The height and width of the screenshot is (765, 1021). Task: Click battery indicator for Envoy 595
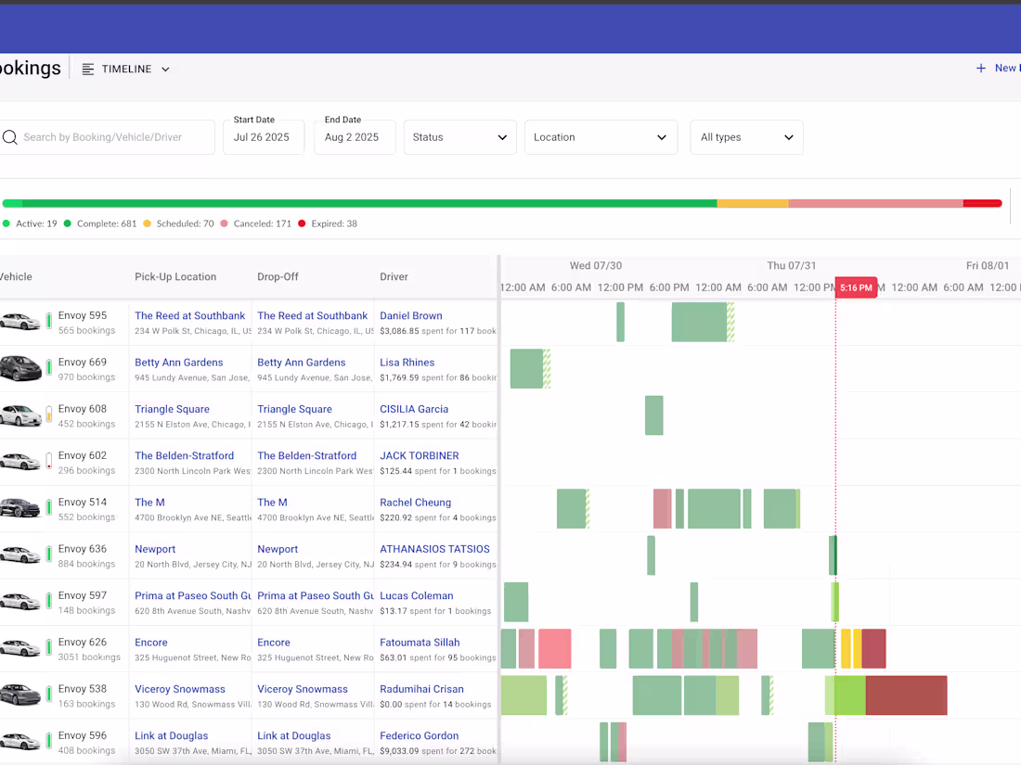coord(49,321)
